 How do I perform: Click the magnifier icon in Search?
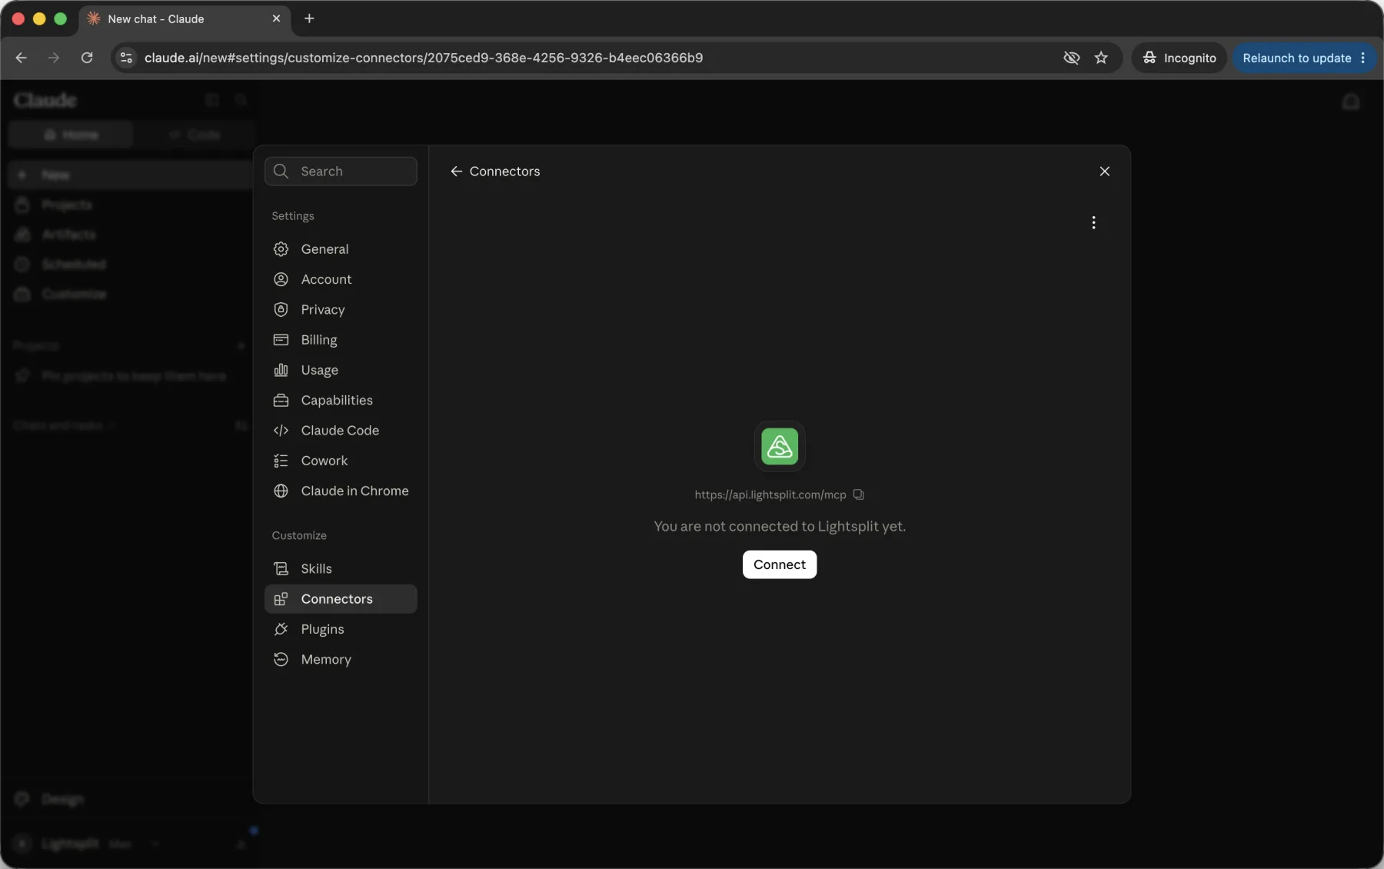[281, 171]
